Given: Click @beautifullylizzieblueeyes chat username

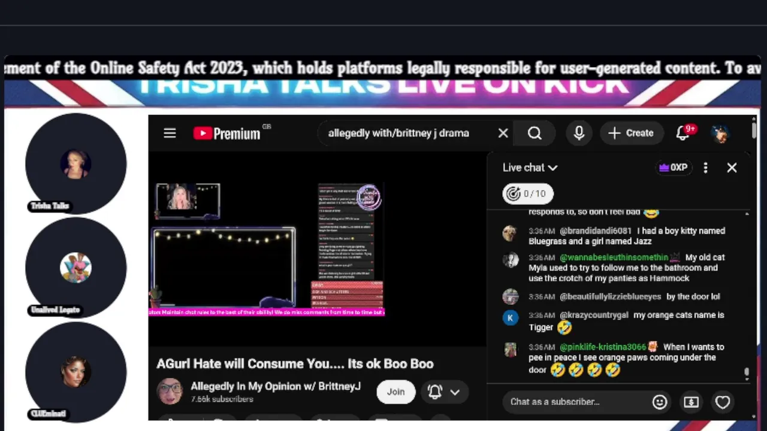Looking at the screenshot, I should point(610,296).
